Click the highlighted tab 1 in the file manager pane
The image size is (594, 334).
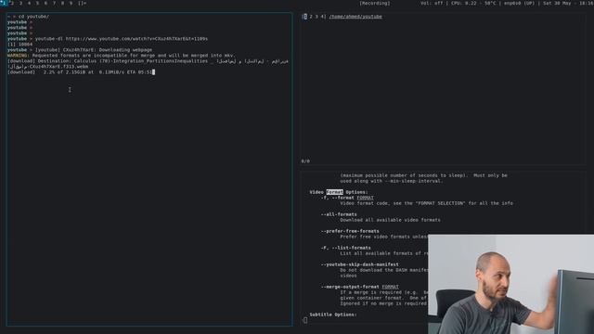pos(304,17)
